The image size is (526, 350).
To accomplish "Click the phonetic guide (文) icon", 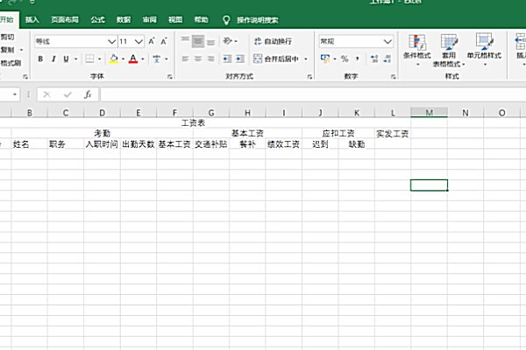I will (x=156, y=59).
